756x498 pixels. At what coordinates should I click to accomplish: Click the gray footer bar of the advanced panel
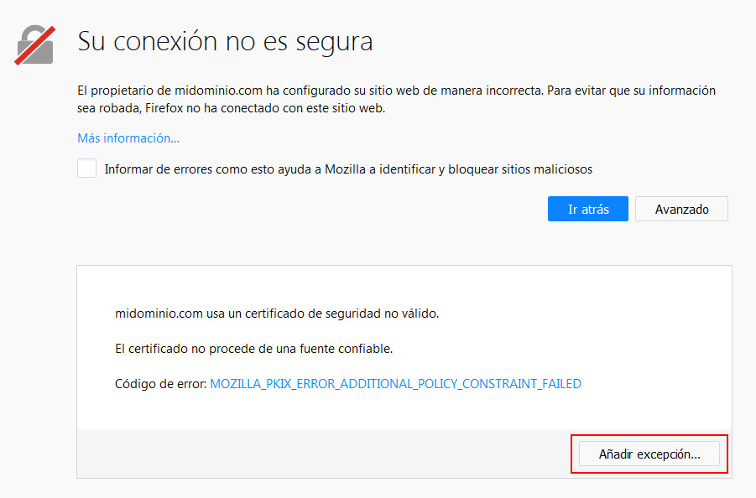(319, 454)
